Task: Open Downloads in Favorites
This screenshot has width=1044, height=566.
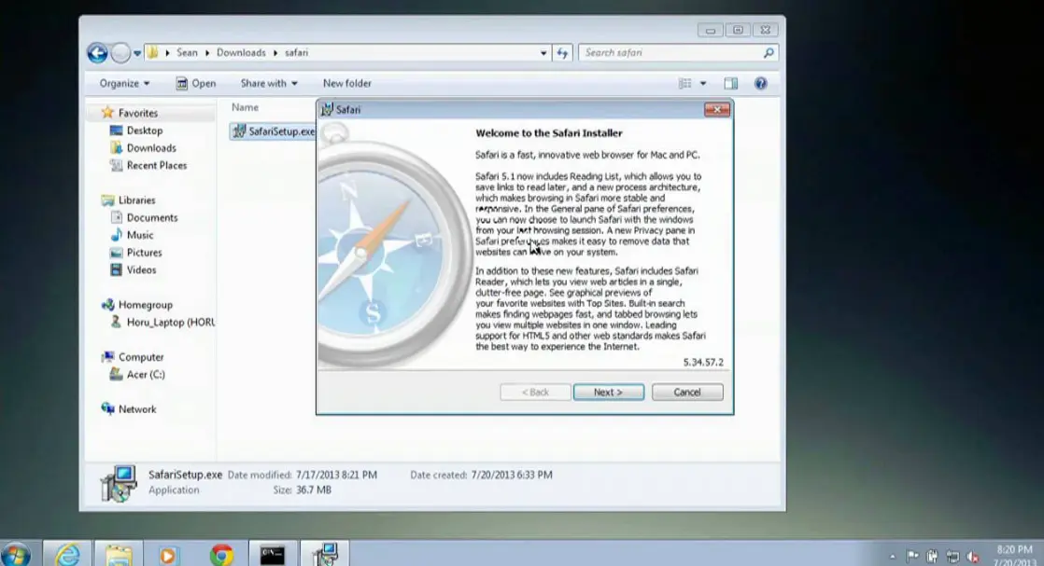Action: point(151,147)
